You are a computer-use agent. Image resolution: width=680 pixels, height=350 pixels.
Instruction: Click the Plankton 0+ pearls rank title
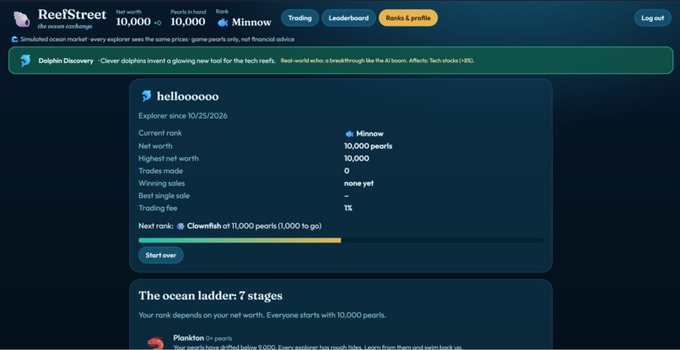pyautogui.click(x=202, y=338)
